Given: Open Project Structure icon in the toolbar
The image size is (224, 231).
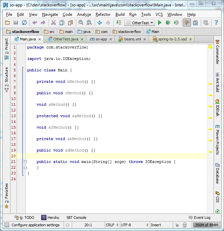Looking at the screenshot, I should (x=195, y=23).
